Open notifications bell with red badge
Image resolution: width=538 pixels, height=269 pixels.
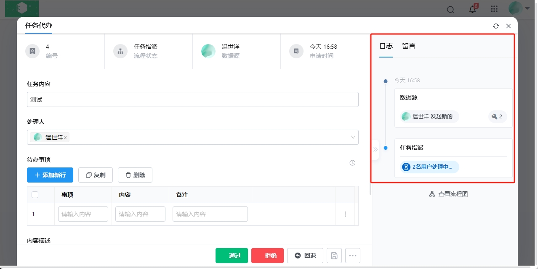[473, 9]
